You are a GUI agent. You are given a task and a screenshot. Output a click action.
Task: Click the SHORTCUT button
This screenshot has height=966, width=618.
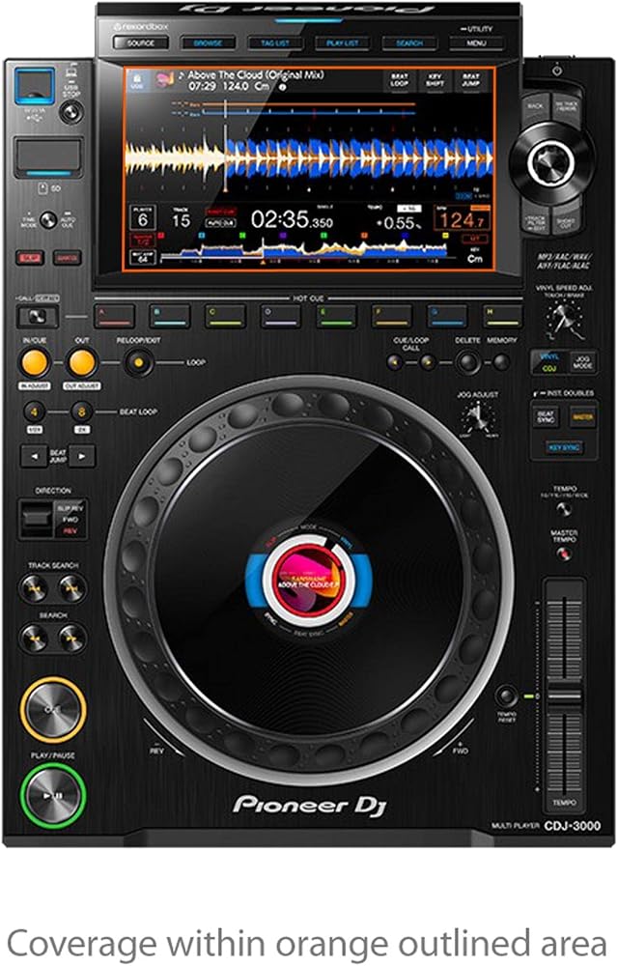(566, 221)
